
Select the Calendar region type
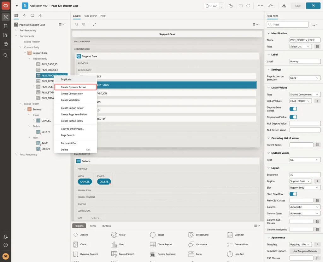coord(235,235)
